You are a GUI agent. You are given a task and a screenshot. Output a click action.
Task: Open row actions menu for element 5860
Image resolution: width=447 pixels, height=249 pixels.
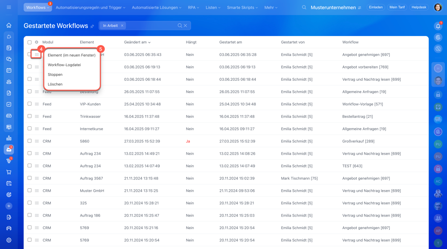(x=37, y=141)
